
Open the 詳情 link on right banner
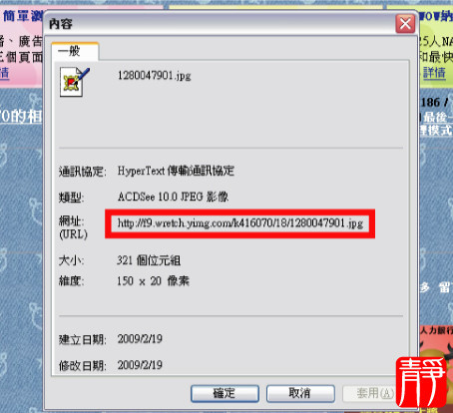click(x=434, y=72)
